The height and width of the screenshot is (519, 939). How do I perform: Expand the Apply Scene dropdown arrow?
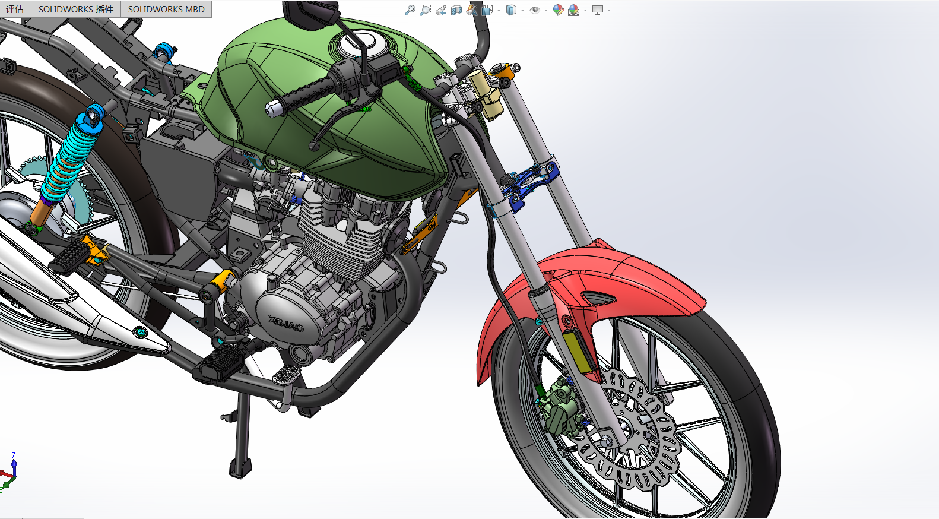(585, 10)
